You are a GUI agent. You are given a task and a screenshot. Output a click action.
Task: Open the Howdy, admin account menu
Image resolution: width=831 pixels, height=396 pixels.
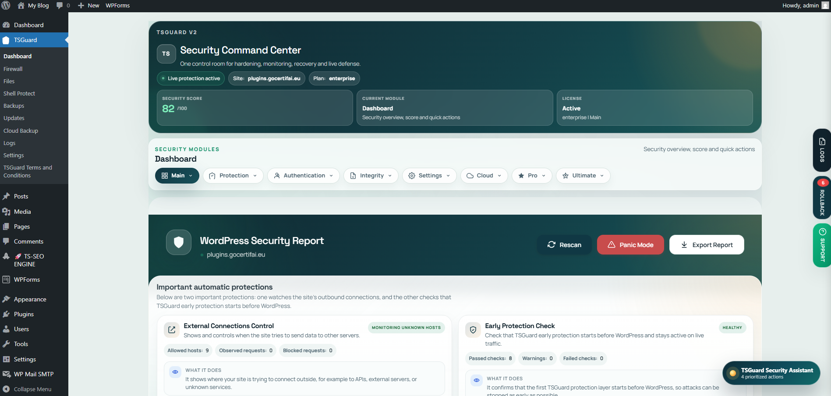tap(805, 5)
